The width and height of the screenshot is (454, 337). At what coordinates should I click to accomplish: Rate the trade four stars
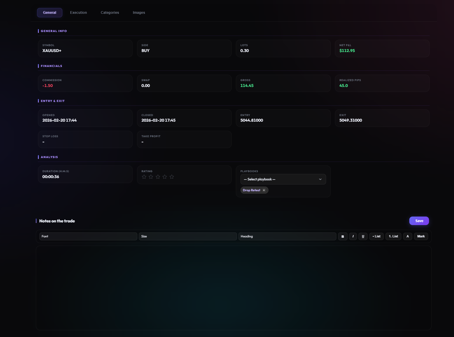165,177
